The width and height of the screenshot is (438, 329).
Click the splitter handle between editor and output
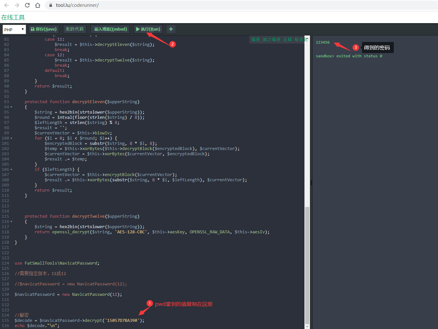[x=311, y=183]
